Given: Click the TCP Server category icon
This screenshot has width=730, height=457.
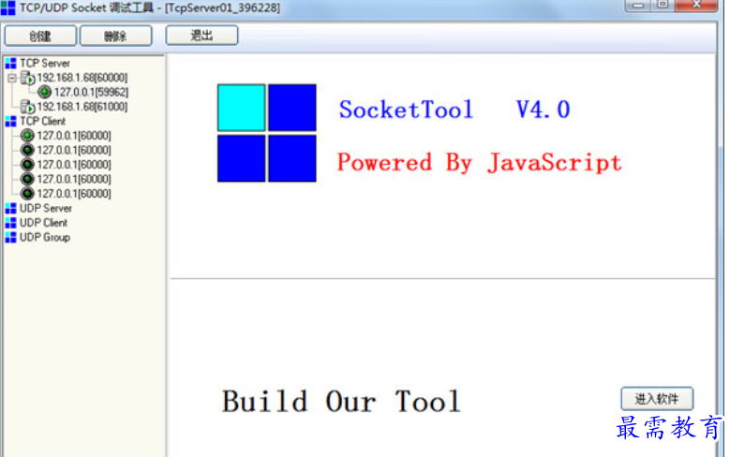Looking at the screenshot, I should tap(10, 64).
